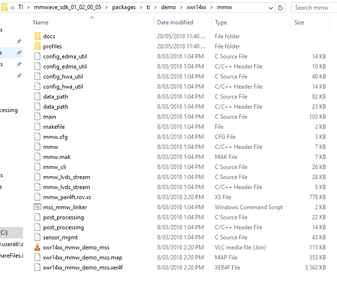The image size is (337, 281).
Task: Click the mmw_cli file icon
Action: click(37, 167)
